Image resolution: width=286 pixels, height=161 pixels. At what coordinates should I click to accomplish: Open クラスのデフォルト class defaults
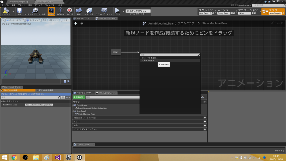pos(104,11)
